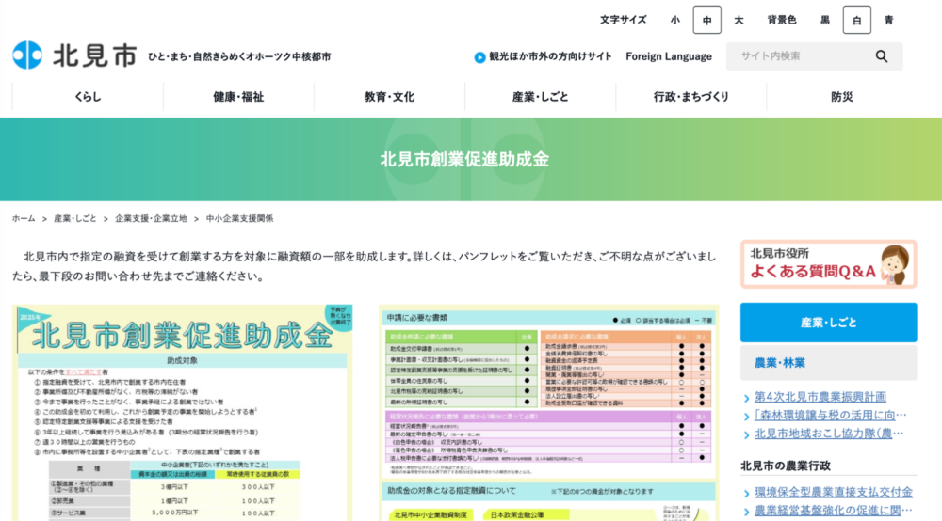942x521 pixels.
Task: Switch background color to 青
Action: pos(888,20)
